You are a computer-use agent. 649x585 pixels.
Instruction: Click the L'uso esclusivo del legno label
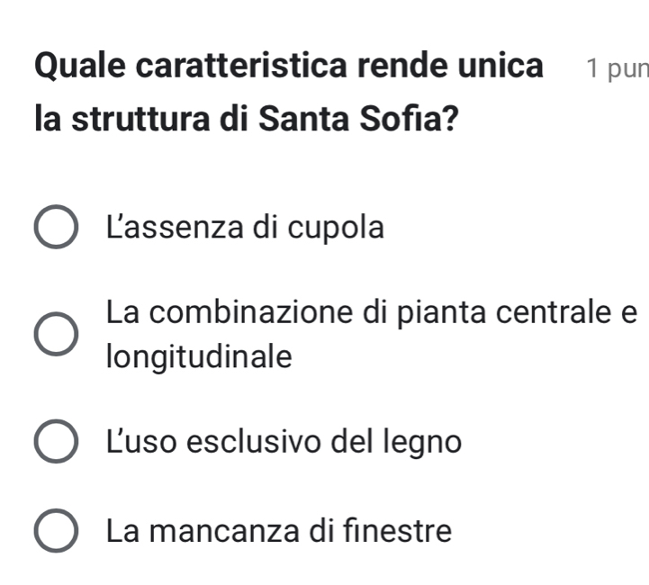click(284, 442)
